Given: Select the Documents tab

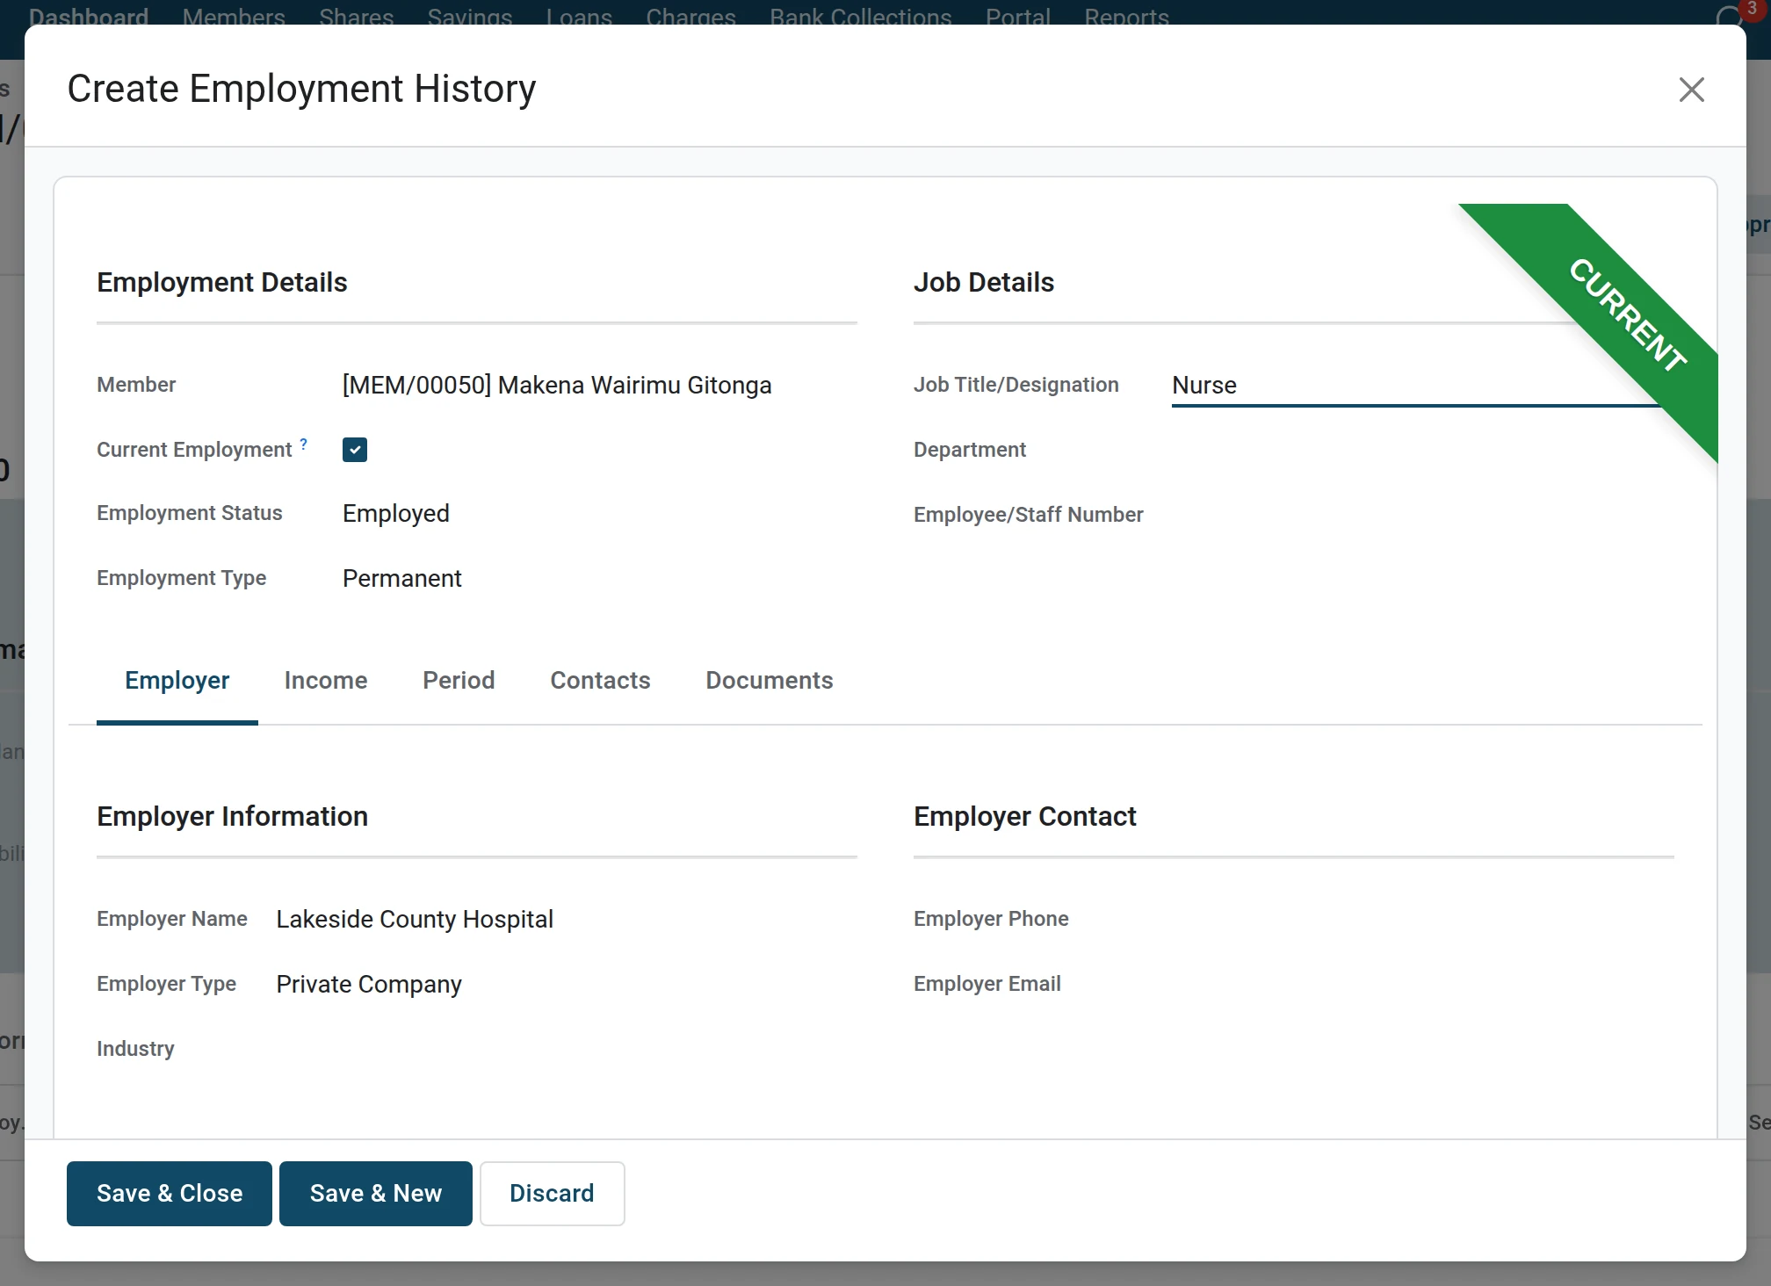Looking at the screenshot, I should (769, 680).
